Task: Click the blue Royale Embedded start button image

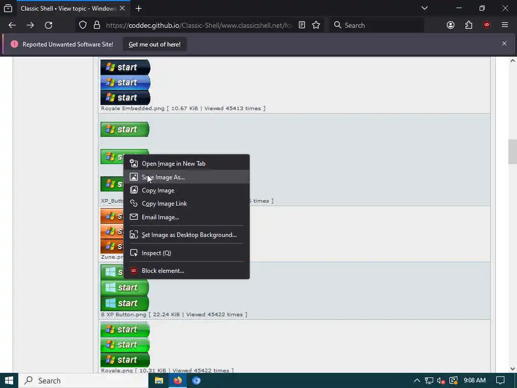Action: pyautogui.click(x=125, y=82)
